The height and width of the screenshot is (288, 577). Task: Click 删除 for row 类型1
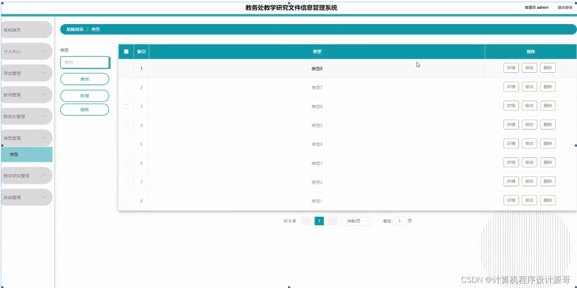click(x=548, y=200)
